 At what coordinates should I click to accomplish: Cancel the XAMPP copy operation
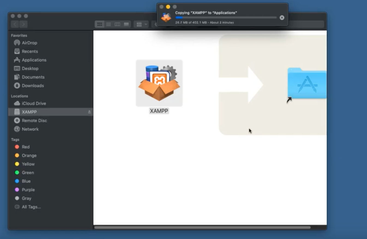pos(282,17)
